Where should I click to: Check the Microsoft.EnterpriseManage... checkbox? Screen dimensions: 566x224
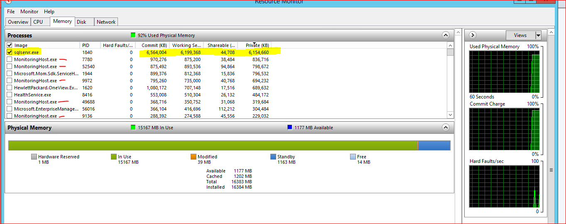pos(10,109)
